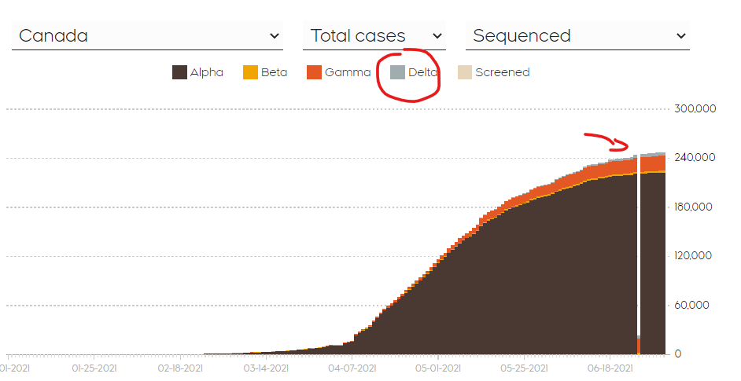Click the gray Delta legend swatch
Image resolution: width=741 pixels, height=381 pixels.
(397, 72)
